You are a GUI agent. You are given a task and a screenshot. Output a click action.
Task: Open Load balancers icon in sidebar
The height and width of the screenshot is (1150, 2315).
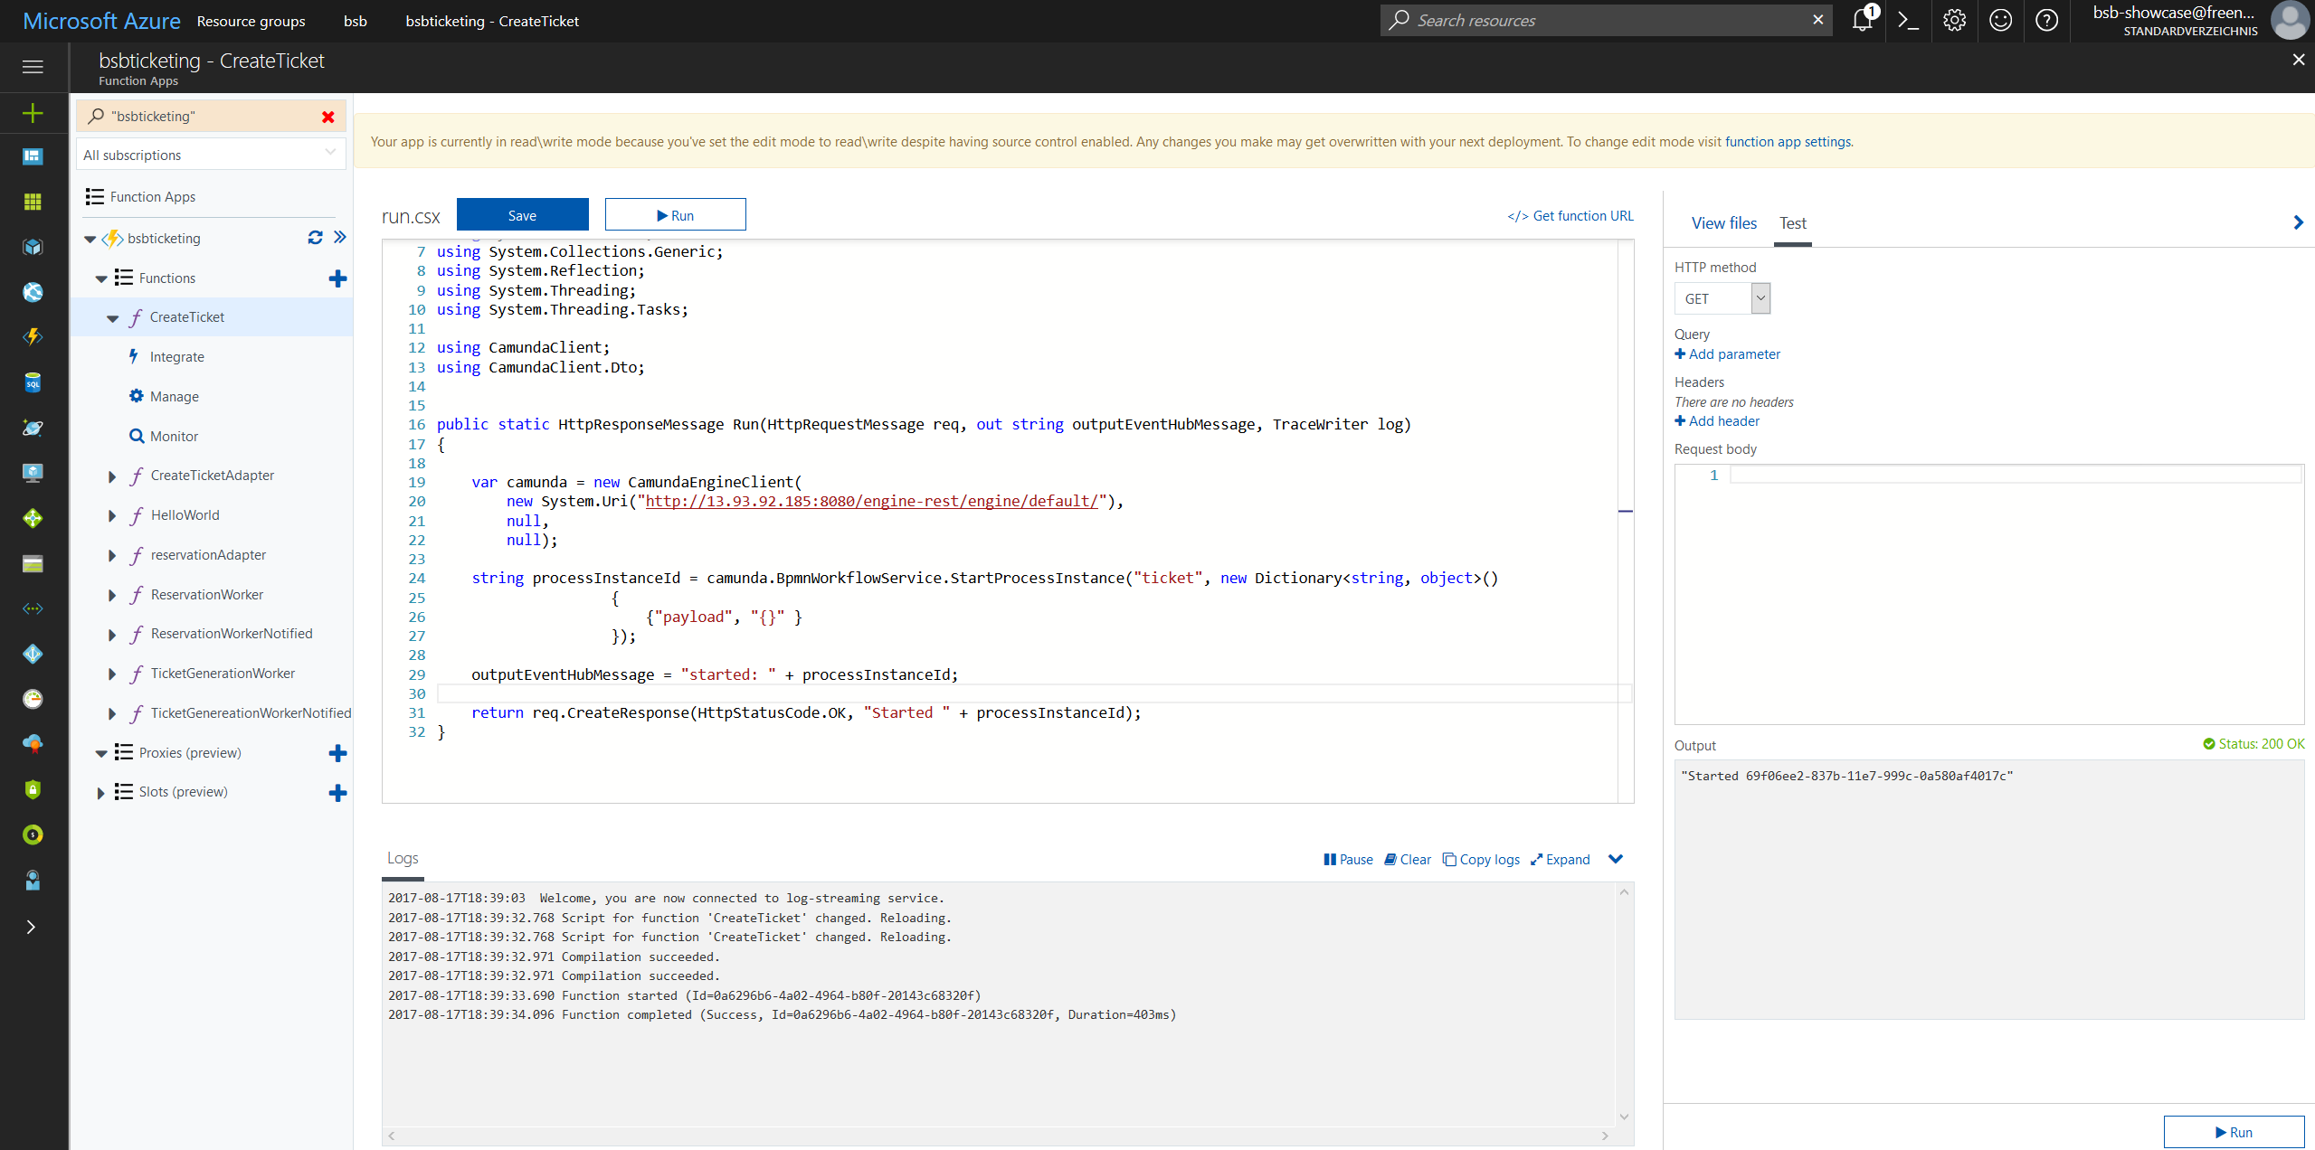pyautogui.click(x=33, y=518)
